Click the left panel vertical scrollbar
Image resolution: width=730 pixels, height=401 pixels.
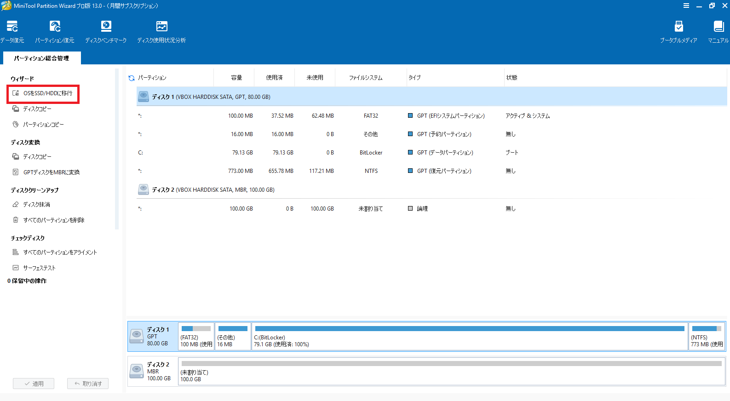[x=117, y=149]
